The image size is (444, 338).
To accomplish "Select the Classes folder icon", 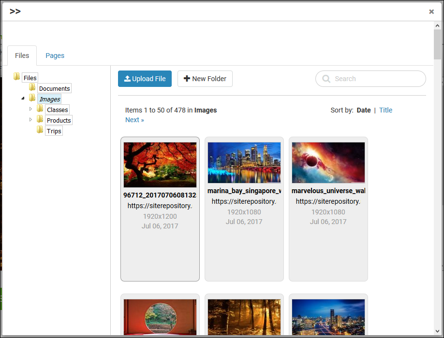I will [40, 109].
